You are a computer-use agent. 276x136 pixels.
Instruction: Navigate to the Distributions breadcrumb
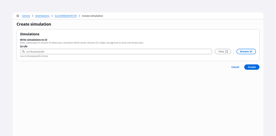42,16
